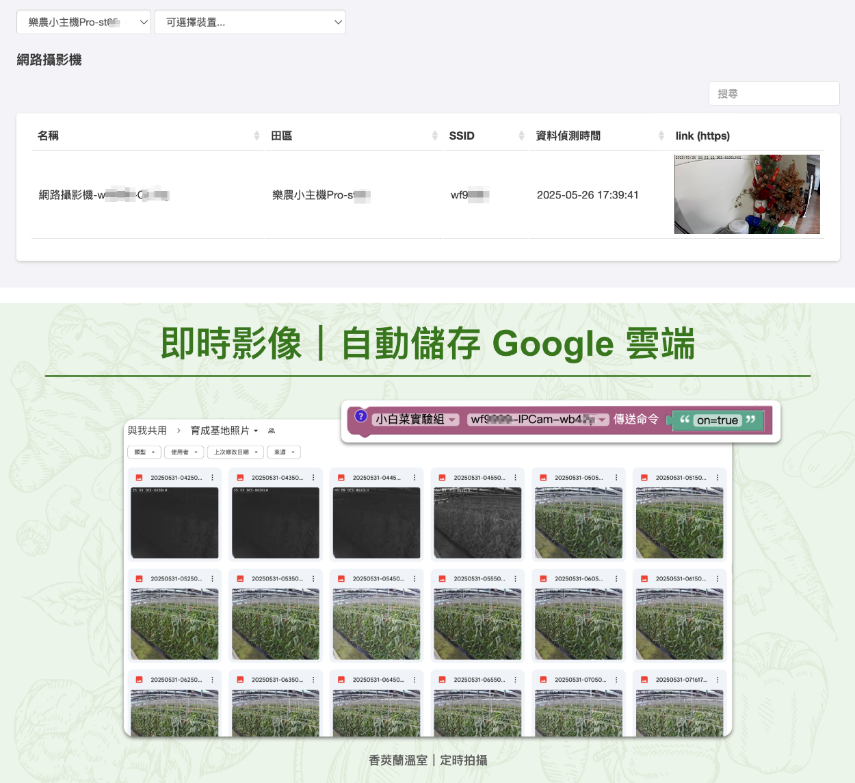Click the 育成基地照片 folder breadcrumb
This screenshot has width=855, height=783.
click(x=220, y=431)
